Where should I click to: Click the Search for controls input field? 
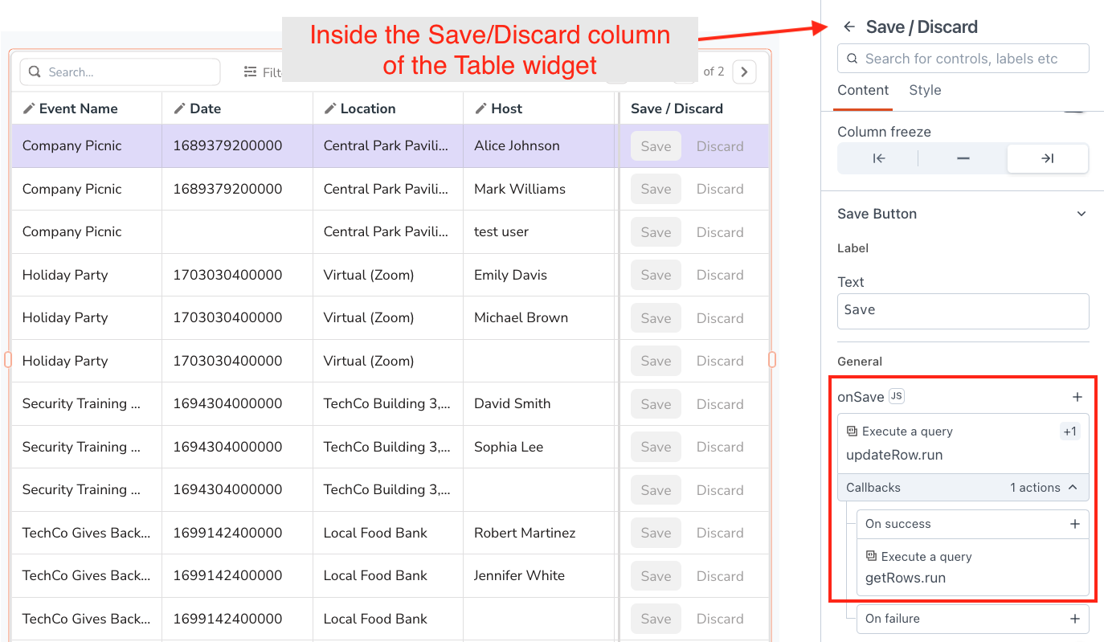click(x=963, y=58)
